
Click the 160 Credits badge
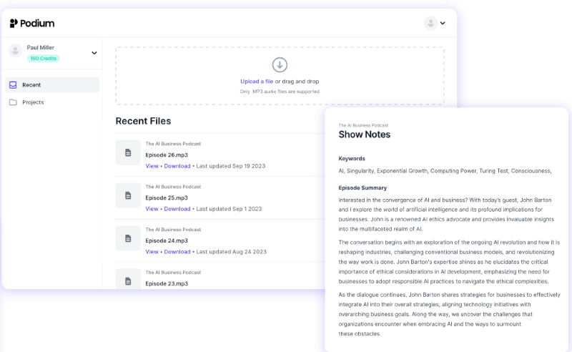43,59
